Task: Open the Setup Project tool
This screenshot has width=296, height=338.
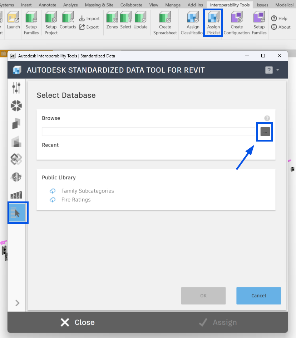Action: click(x=51, y=23)
